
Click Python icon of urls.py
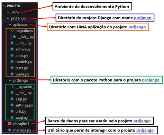pos(12,111)
